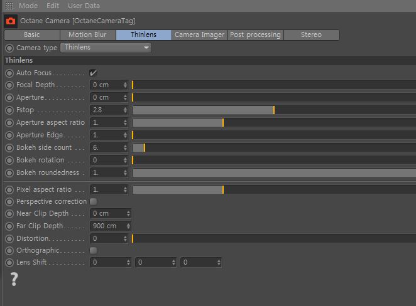This screenshot has width=416, height=306.
Task: Enable the Orthographic checkbox
Action: [94, 250]
